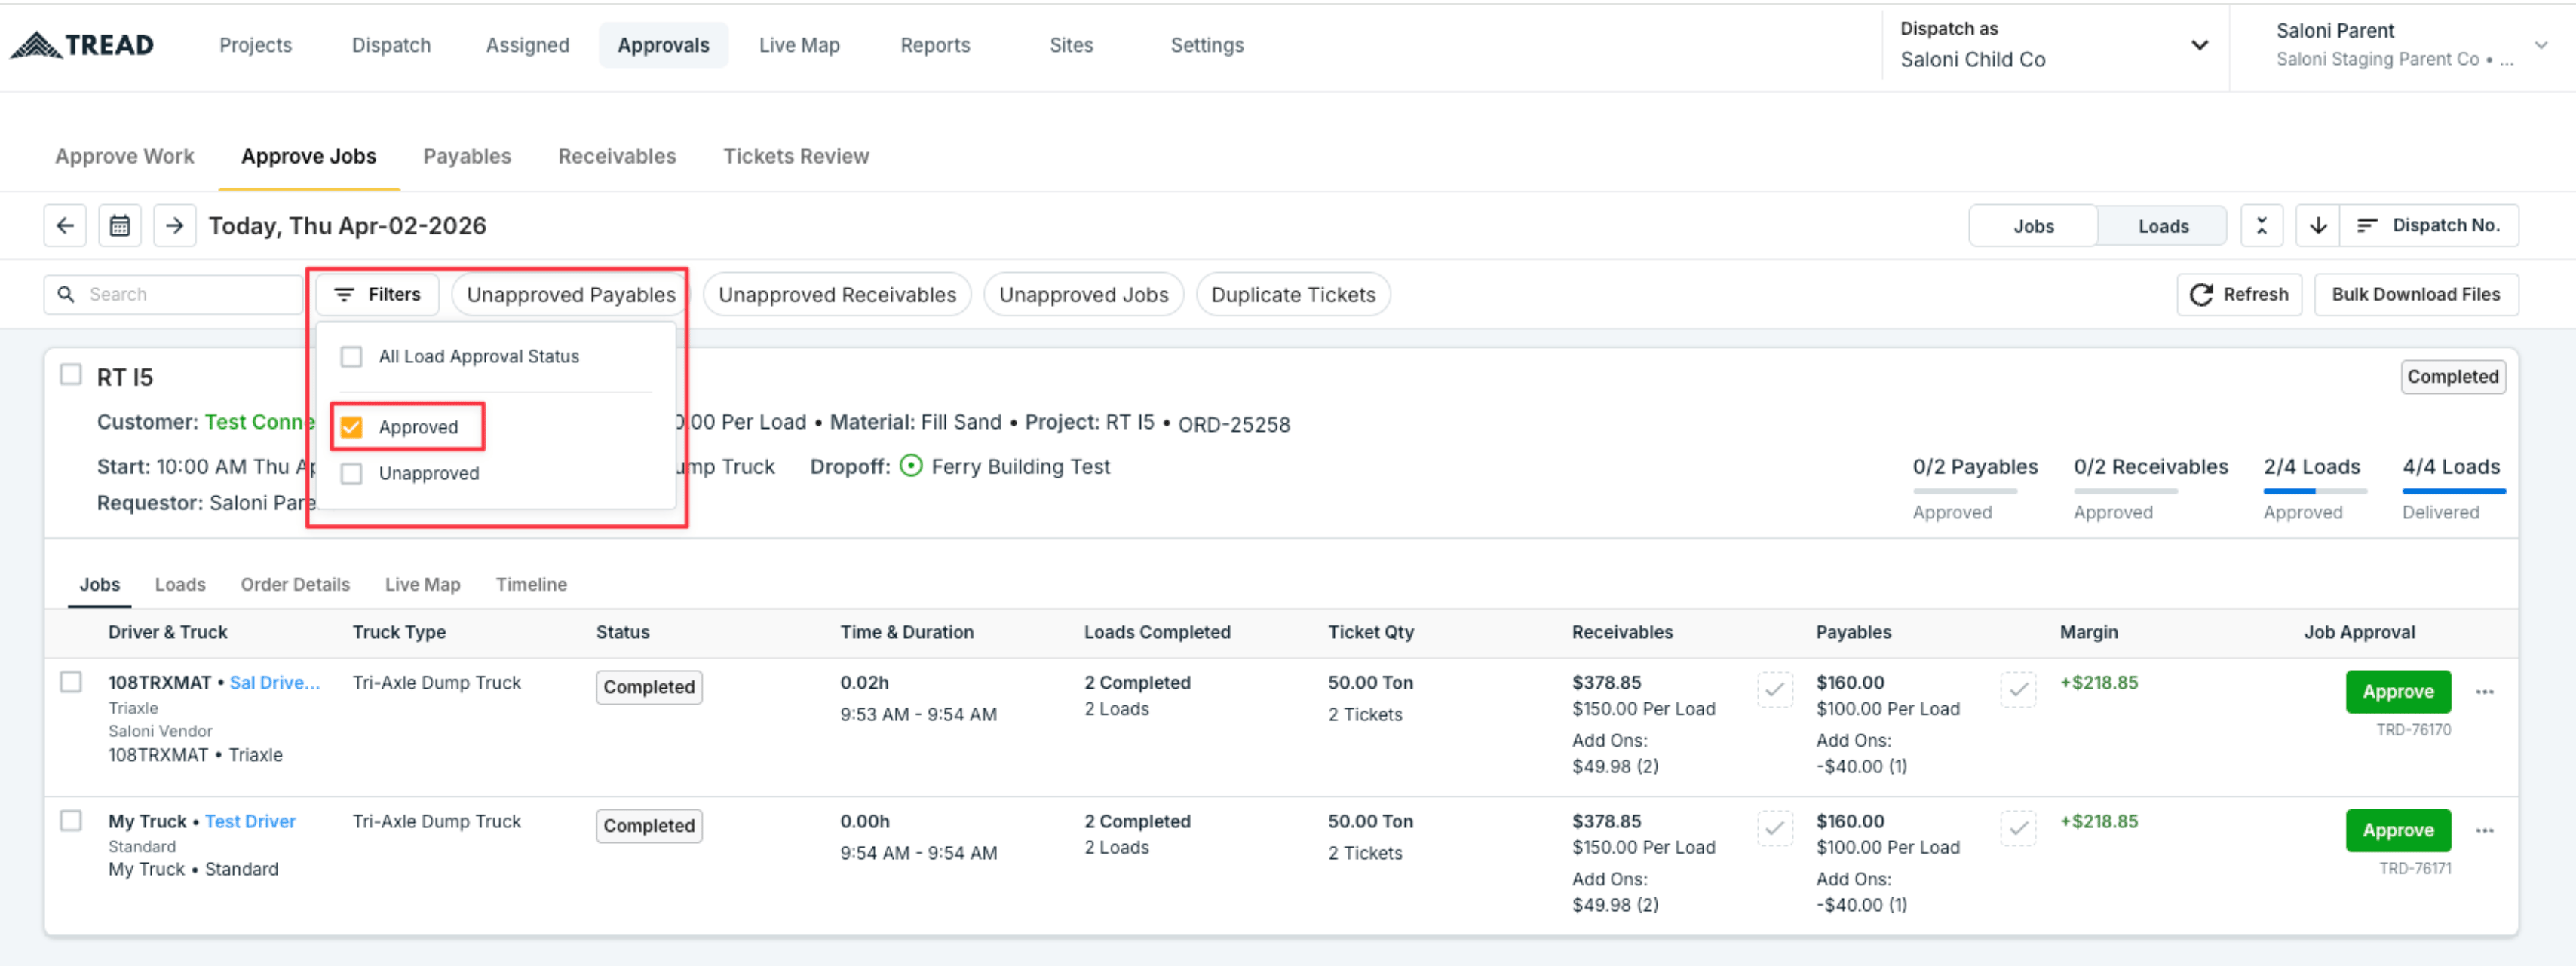This screenshot has height=966, width=2576.
Task: Open the Dispatch No. sort dropdown
Action: (x=2429, y=226)
